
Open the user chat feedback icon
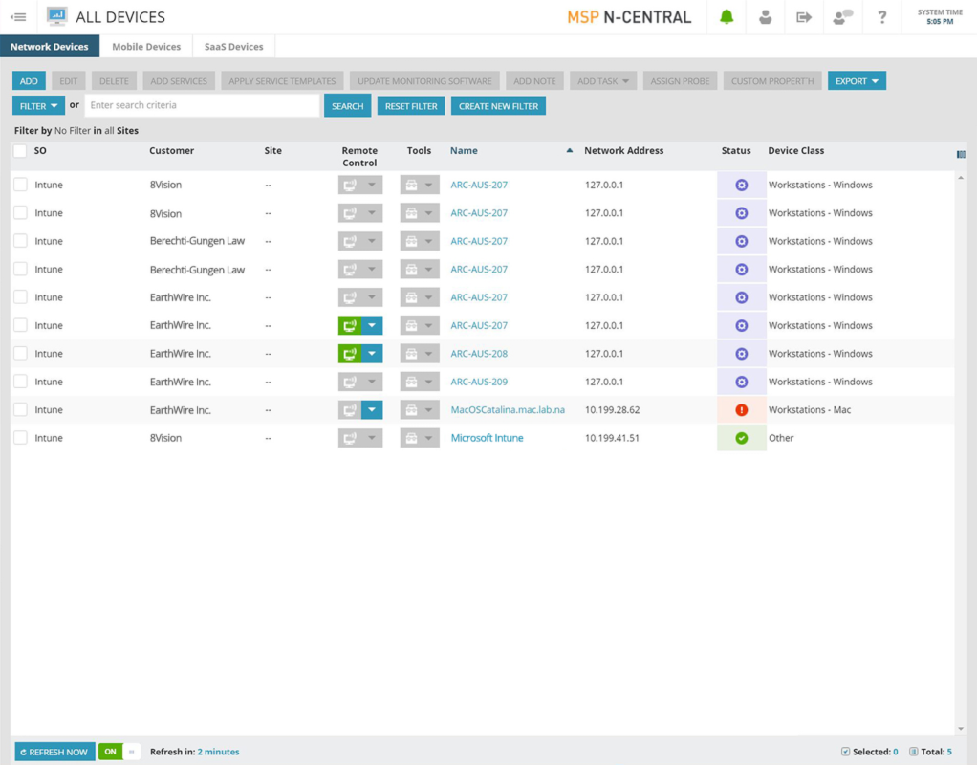coord(842,17)
